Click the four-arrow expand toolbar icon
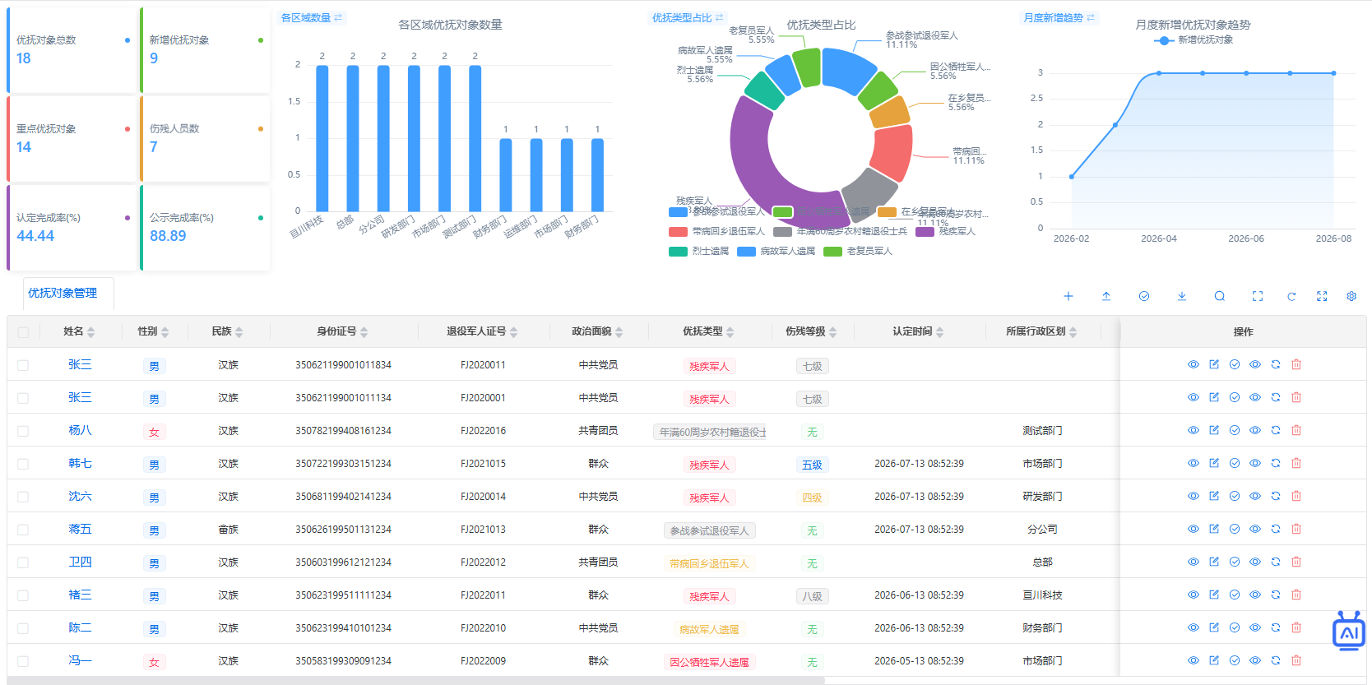 click(1322, 296)
